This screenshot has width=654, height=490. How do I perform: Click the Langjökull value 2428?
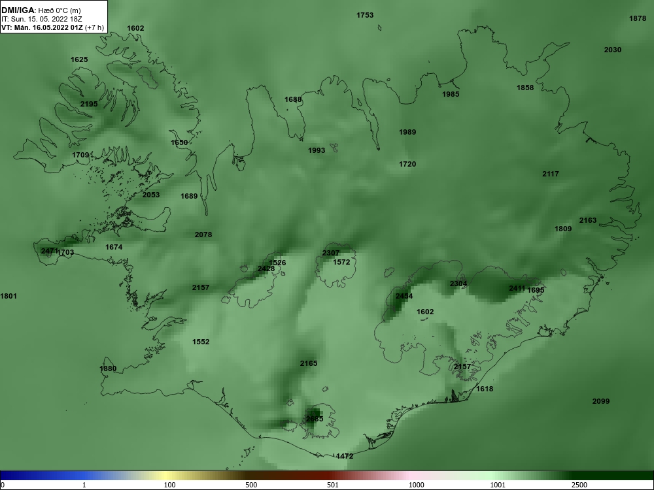tap(266, 269)
